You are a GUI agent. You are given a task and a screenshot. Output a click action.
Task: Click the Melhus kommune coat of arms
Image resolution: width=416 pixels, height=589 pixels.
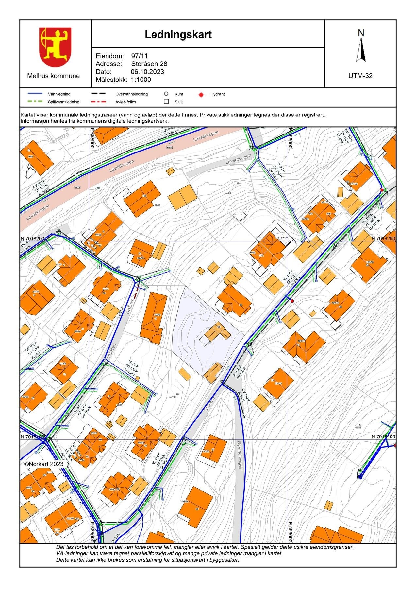point(55,47)
